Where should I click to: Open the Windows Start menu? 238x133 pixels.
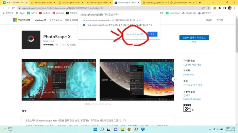click(x=95, y=129)
